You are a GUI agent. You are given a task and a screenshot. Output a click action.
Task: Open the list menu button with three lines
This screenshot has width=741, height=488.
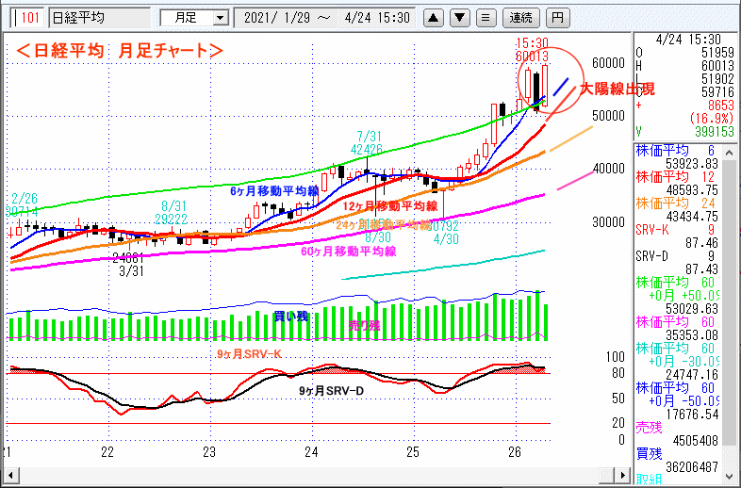tap(486, 18)
